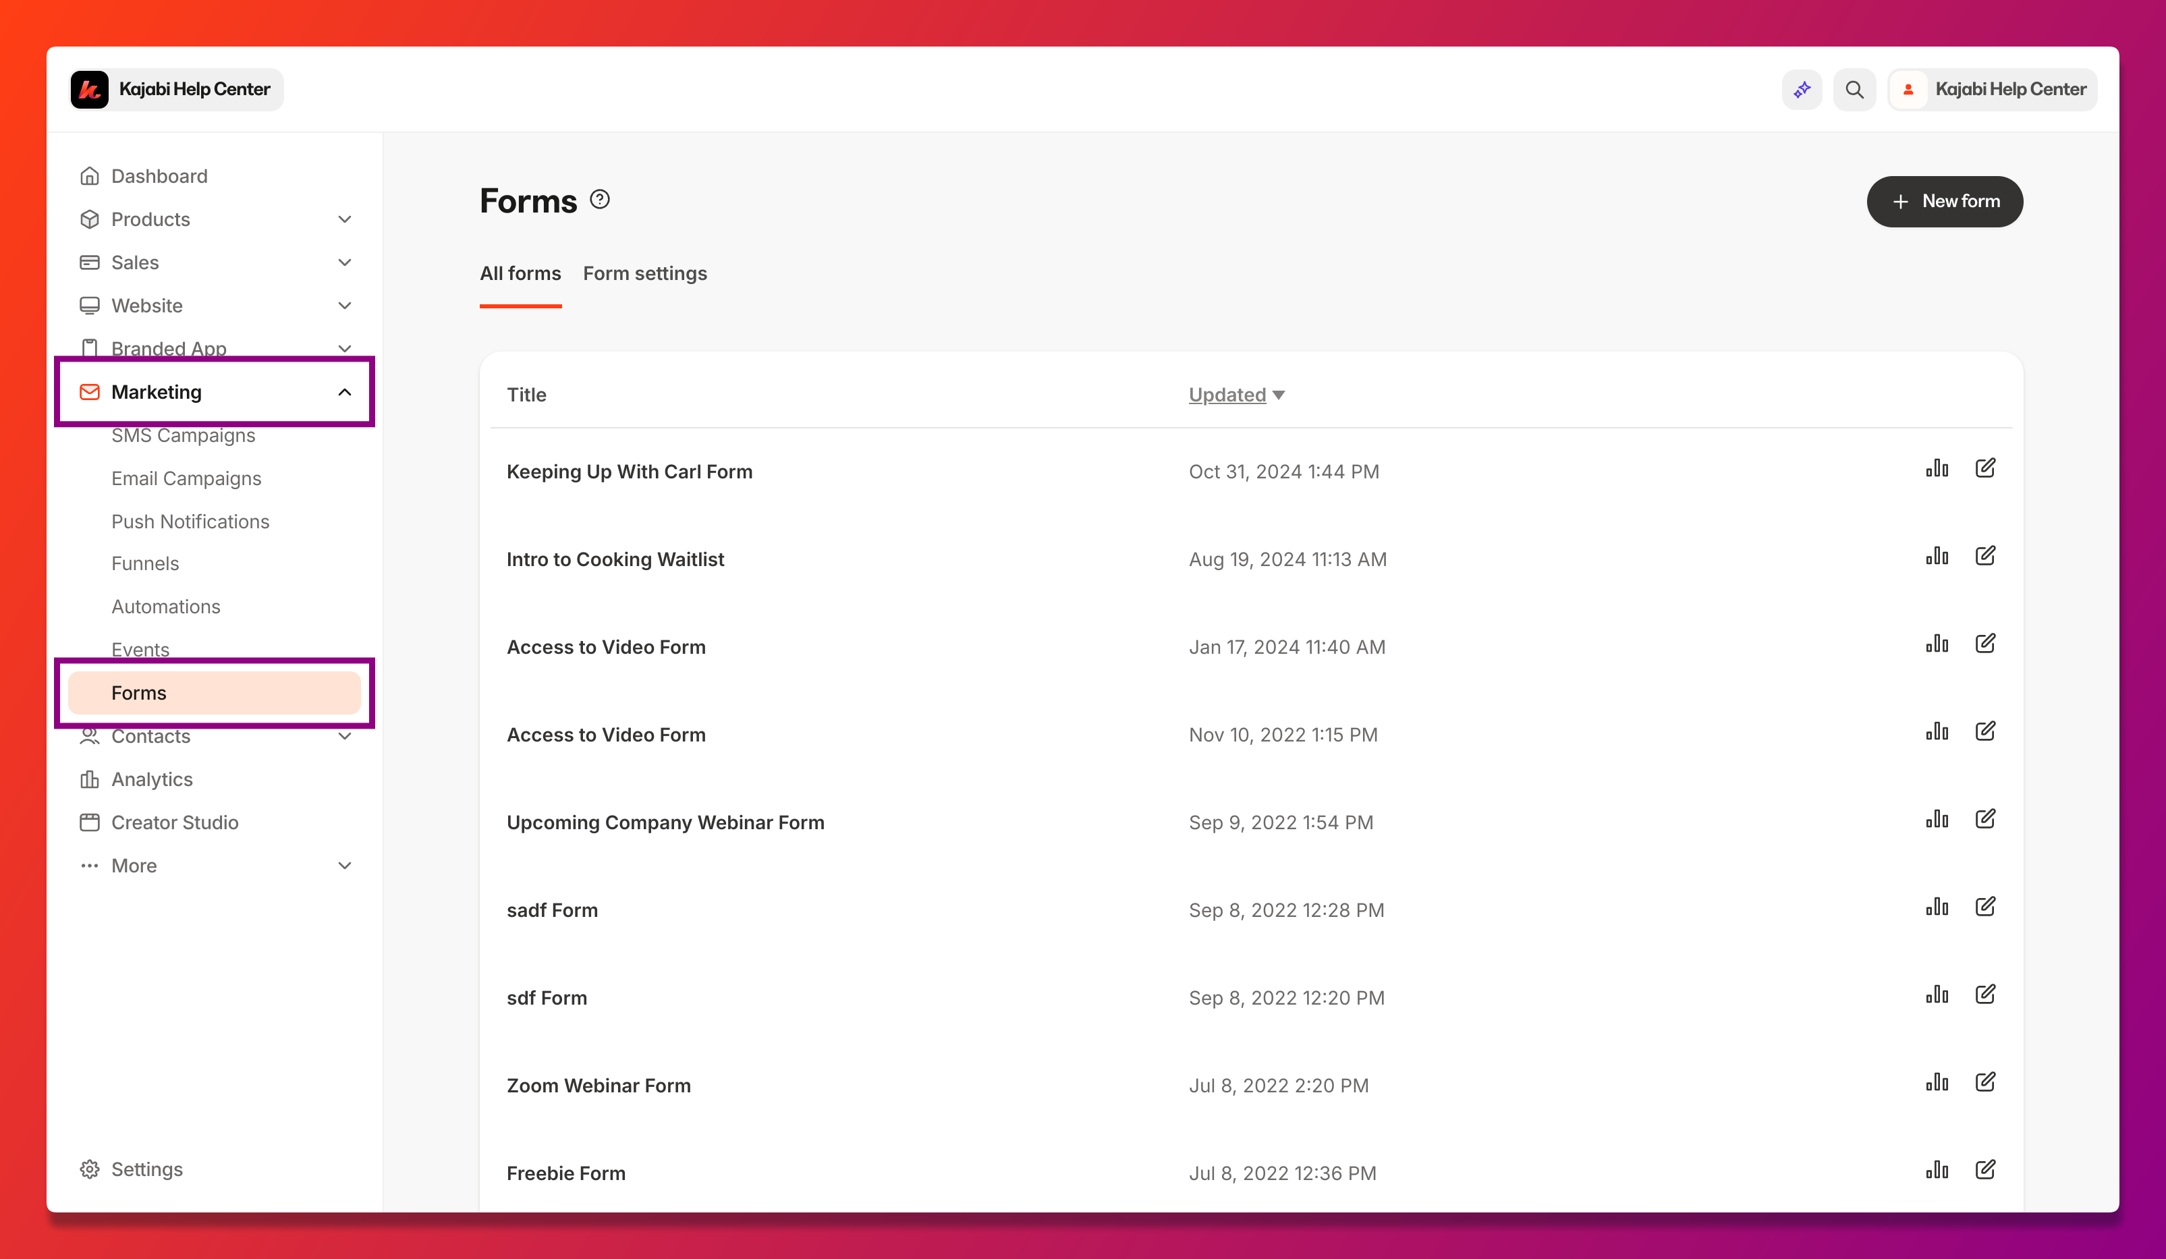Edit Access to Video Form updated Jan 17, 2024
Viewport: 2166px width, 1259px height.
1984,644
